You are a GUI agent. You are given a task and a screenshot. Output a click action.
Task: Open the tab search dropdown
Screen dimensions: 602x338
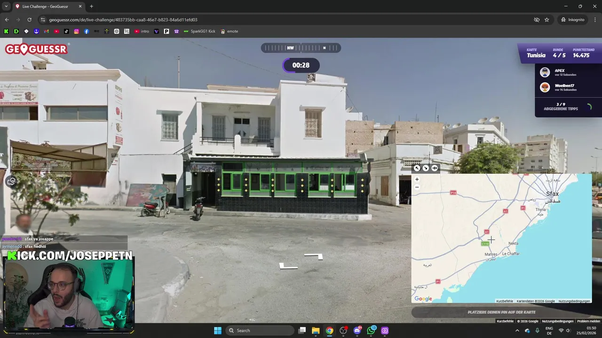[6, 7]
